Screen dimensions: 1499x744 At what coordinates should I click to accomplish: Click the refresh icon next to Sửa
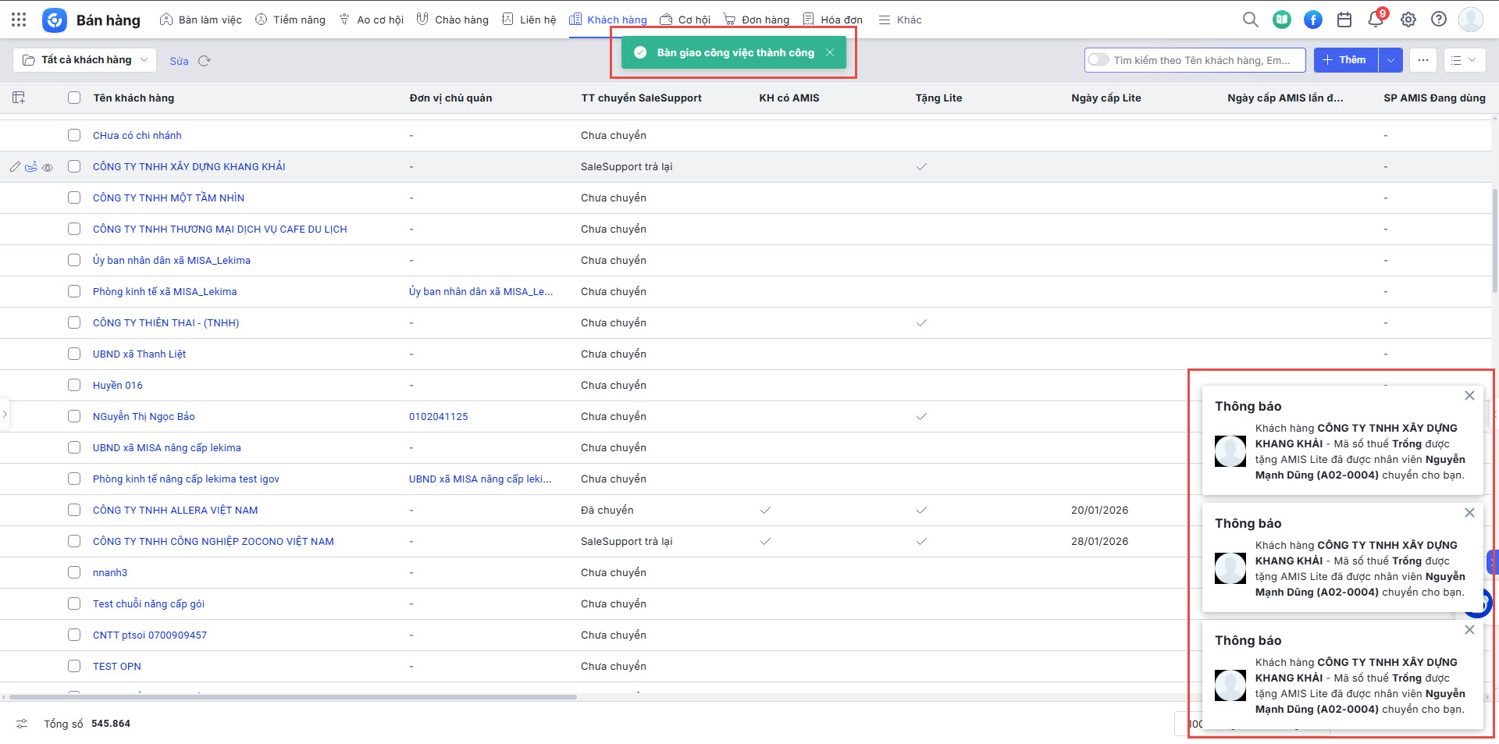point(205,61)
